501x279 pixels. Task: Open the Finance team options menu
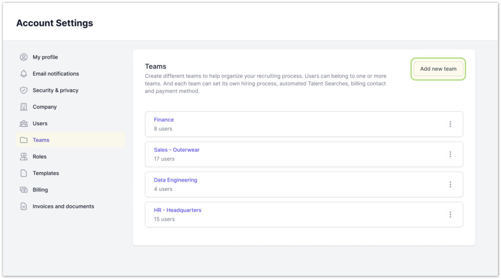point(450,124)
